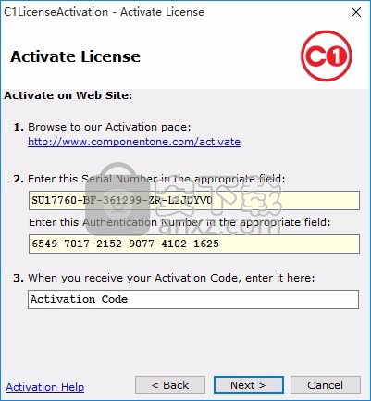Select the Serial Number text field

[x=194, y=200]
